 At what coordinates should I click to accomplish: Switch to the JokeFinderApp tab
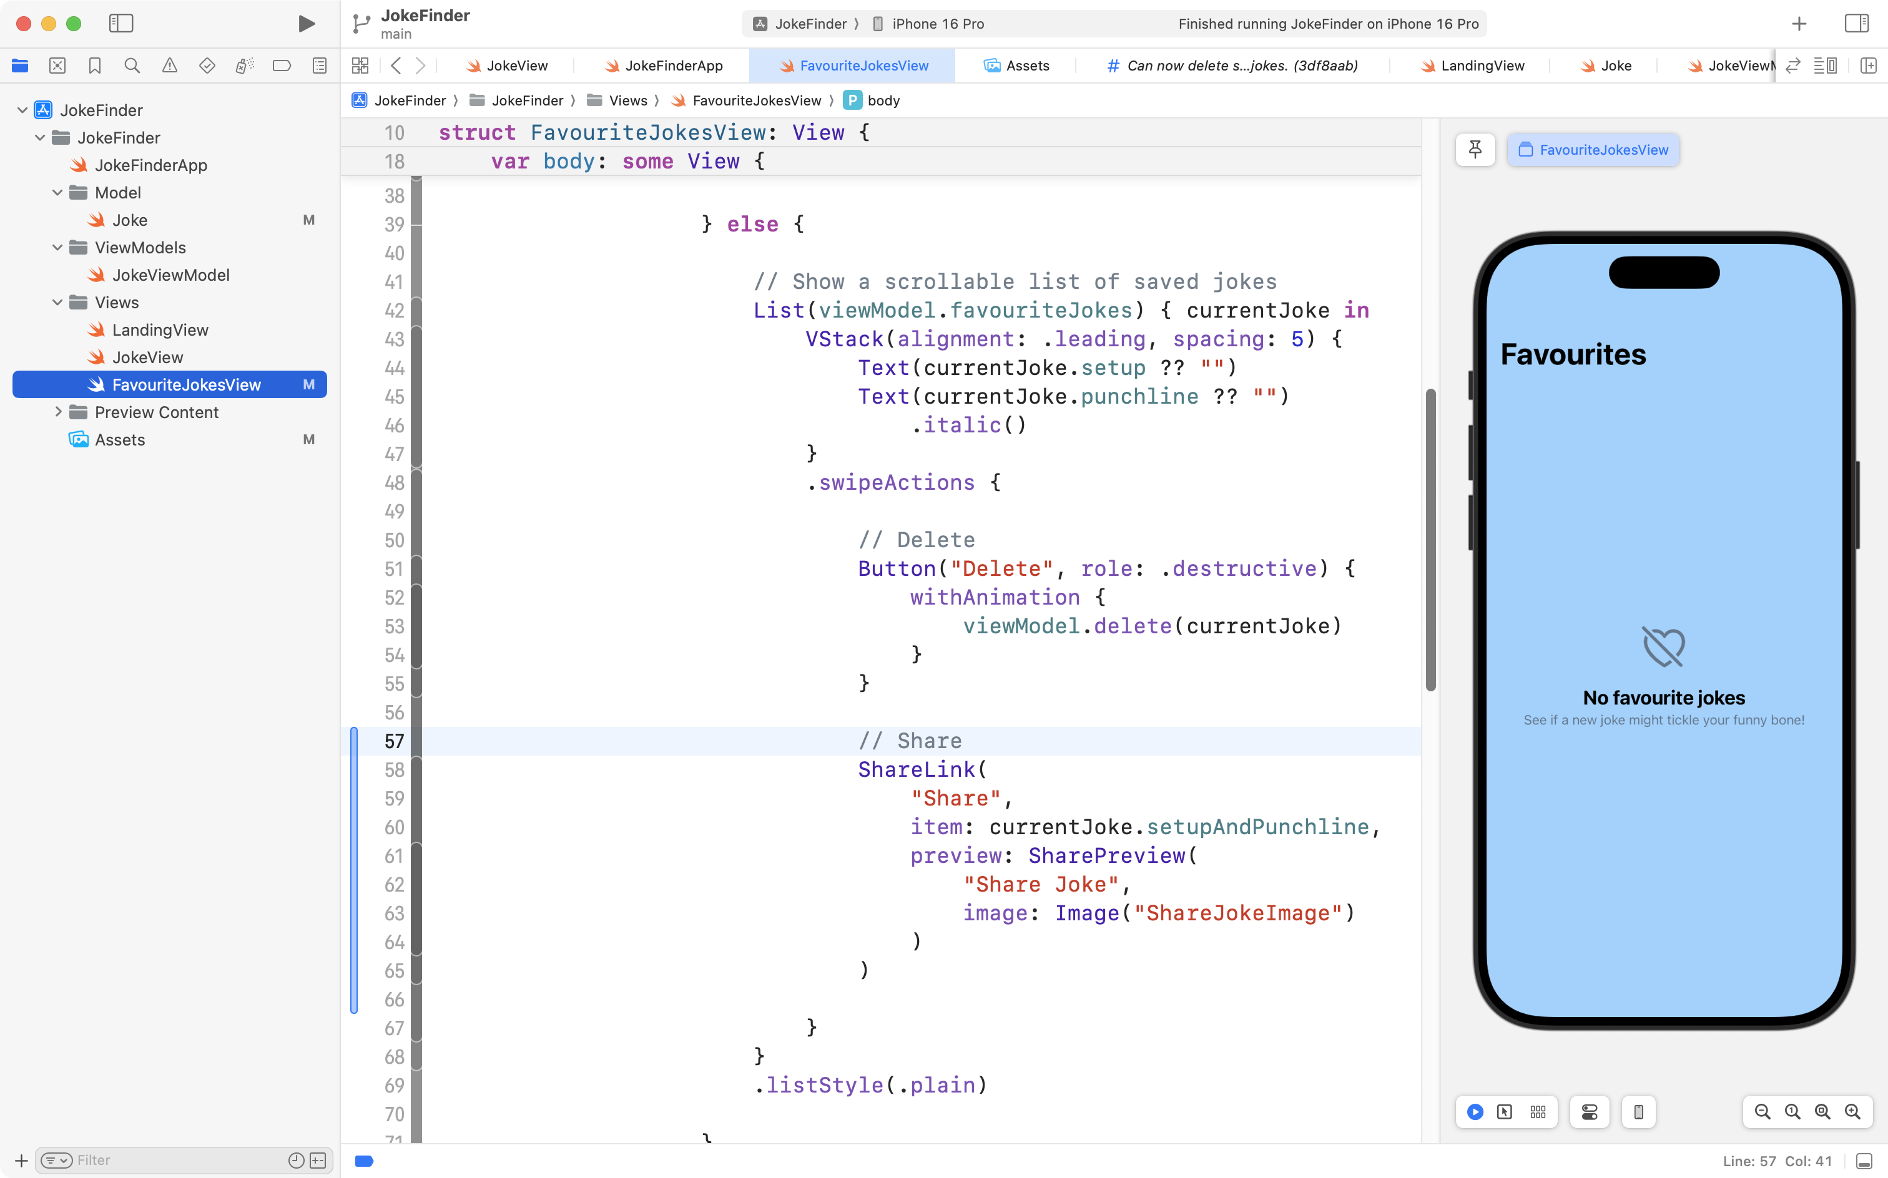(674, 66)
